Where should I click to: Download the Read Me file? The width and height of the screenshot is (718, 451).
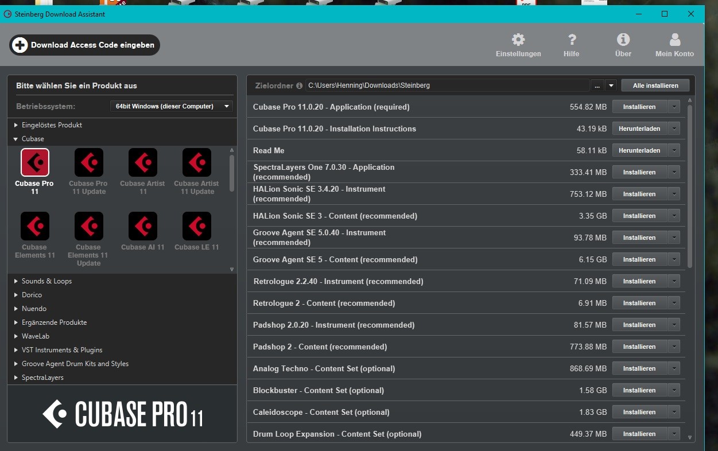point(639,150)
